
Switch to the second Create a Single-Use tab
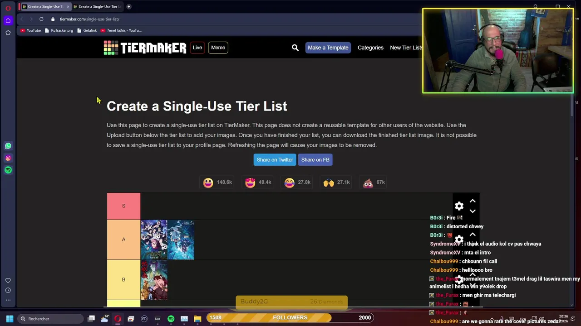[98, 6]
